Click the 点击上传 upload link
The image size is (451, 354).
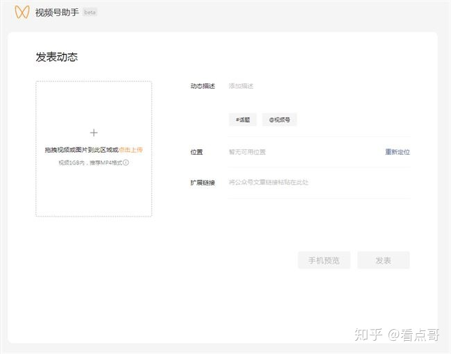pyautogui.click(x=131, y=150)
